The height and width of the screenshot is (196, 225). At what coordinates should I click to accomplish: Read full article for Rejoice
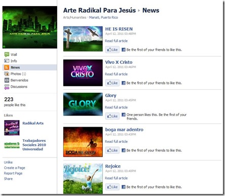[x=116, y=178]
